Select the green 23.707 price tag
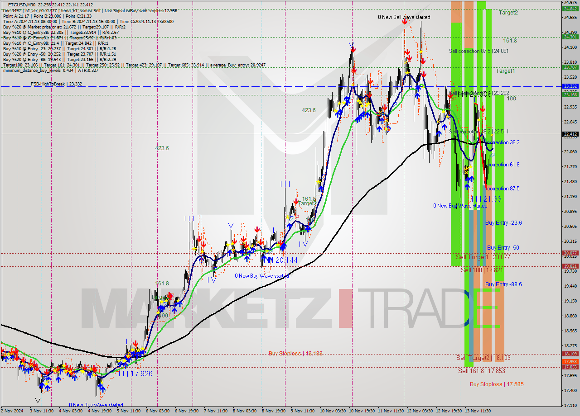Viewport: 580px width, 416px height. (x=570, y=67)
